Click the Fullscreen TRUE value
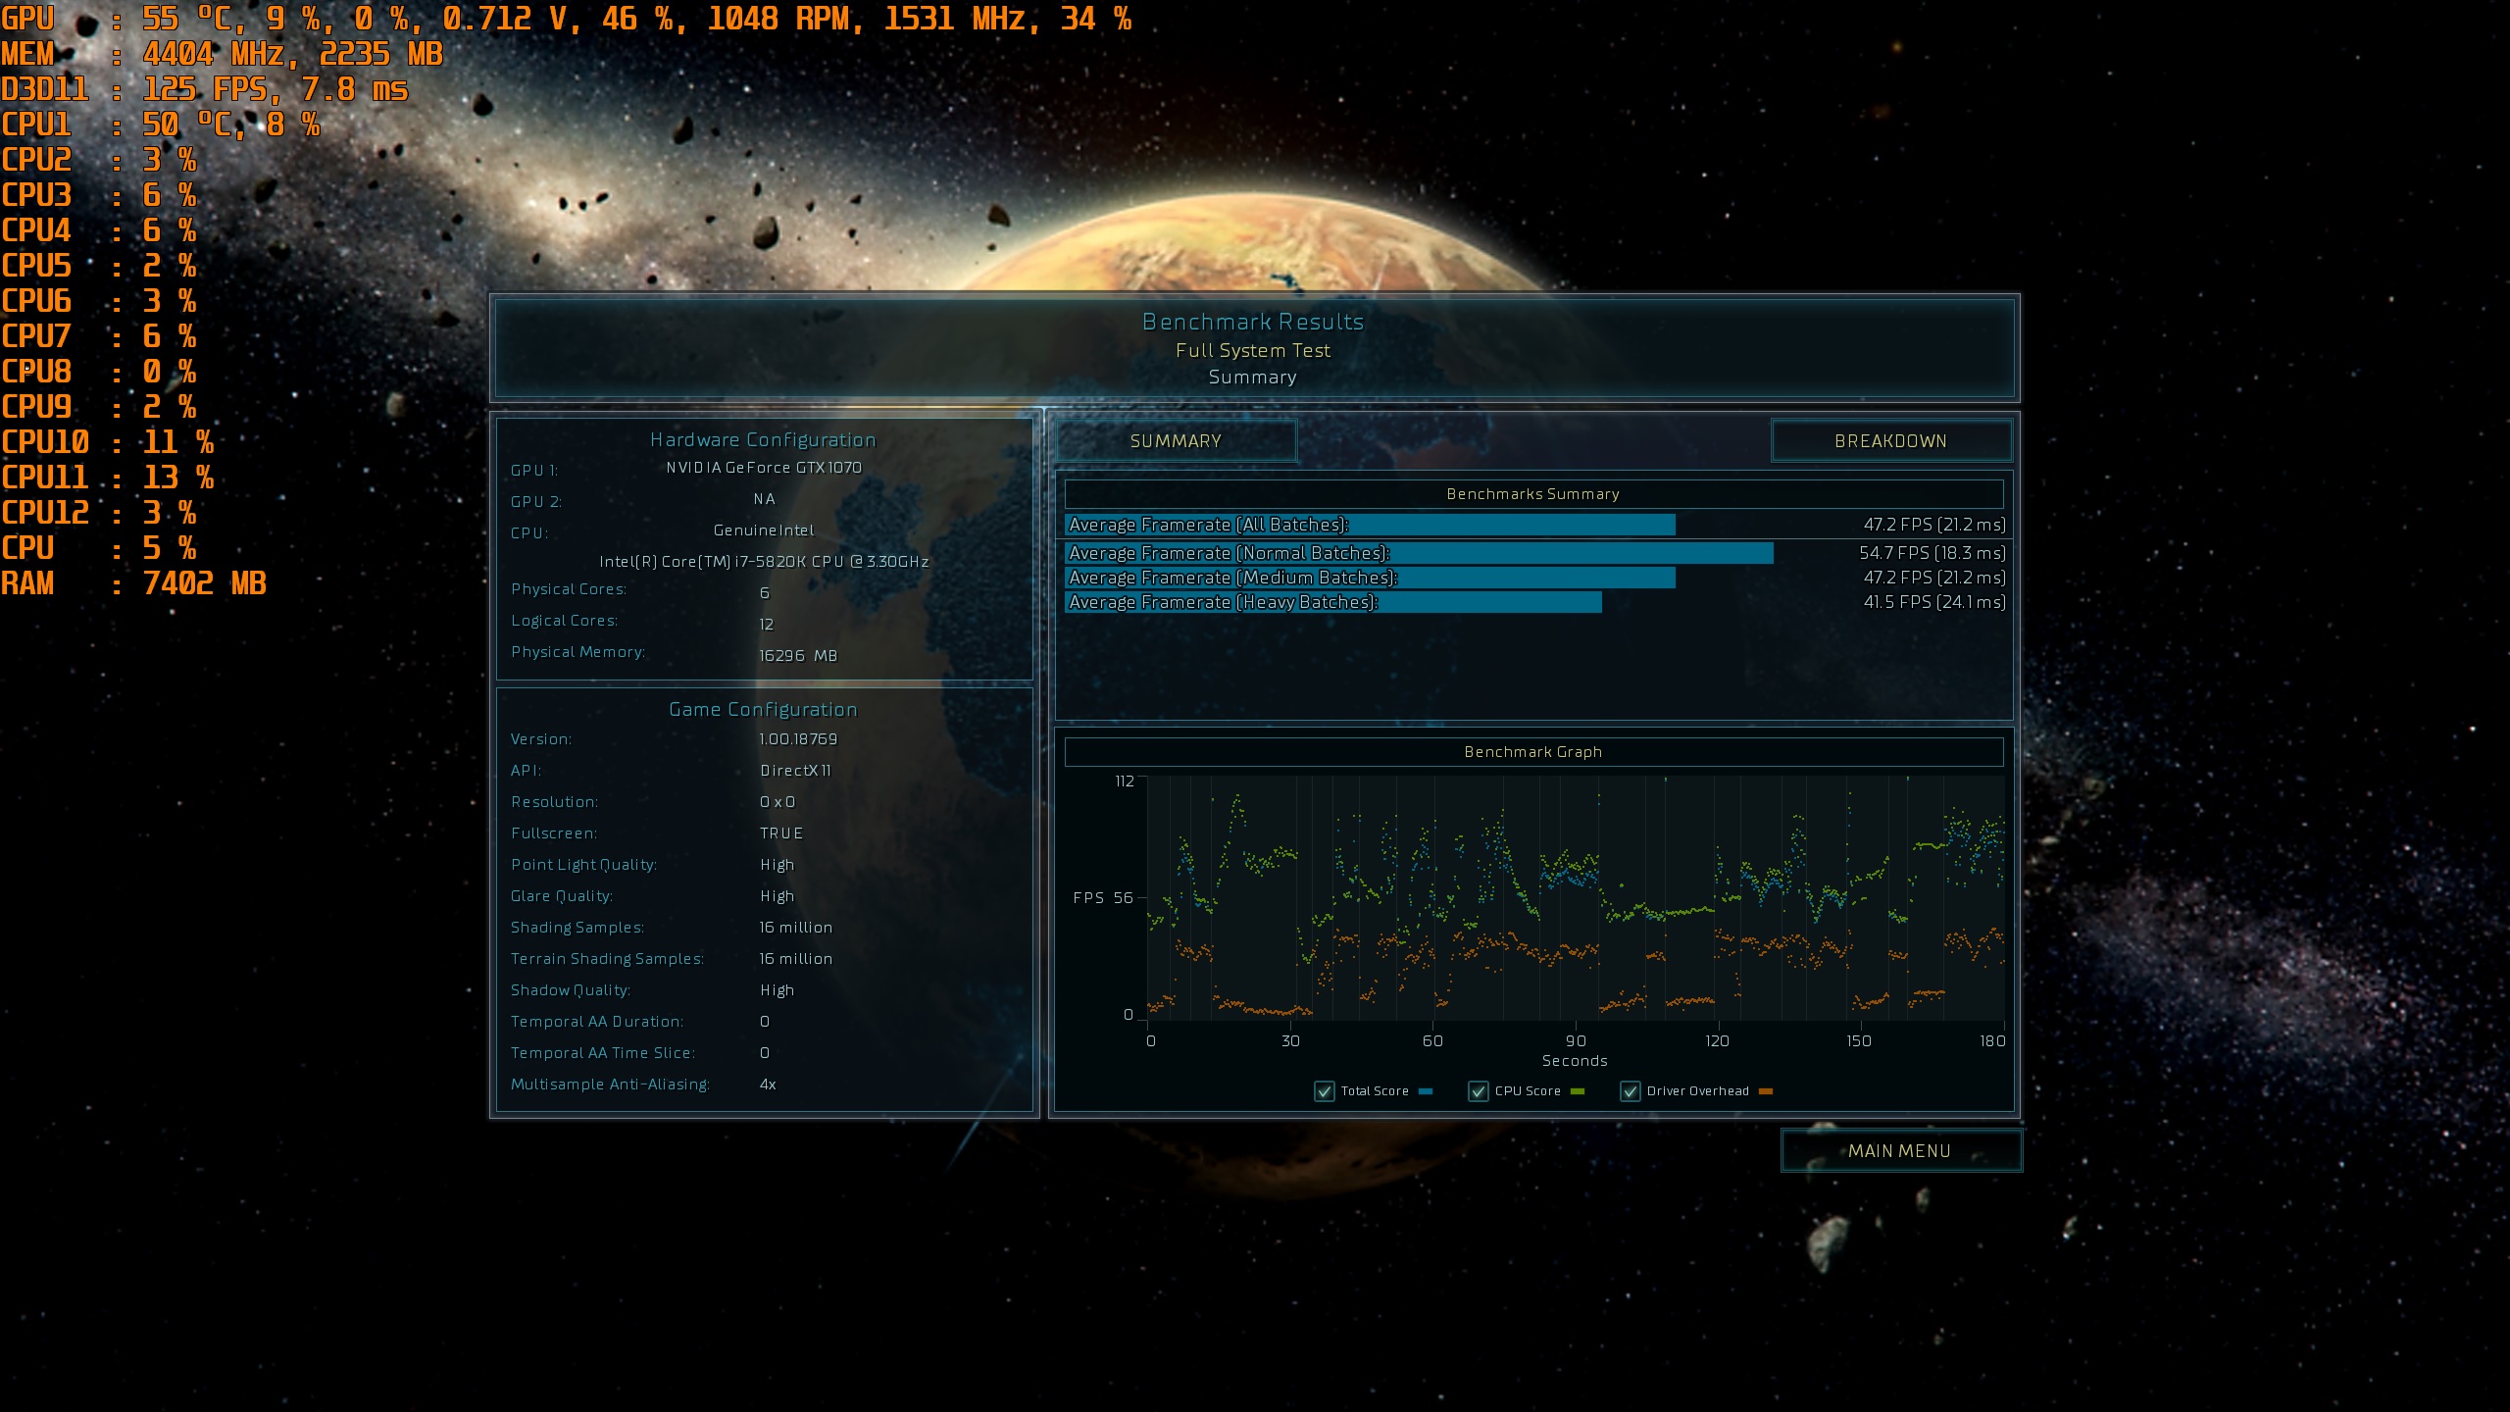 (781, 833)
